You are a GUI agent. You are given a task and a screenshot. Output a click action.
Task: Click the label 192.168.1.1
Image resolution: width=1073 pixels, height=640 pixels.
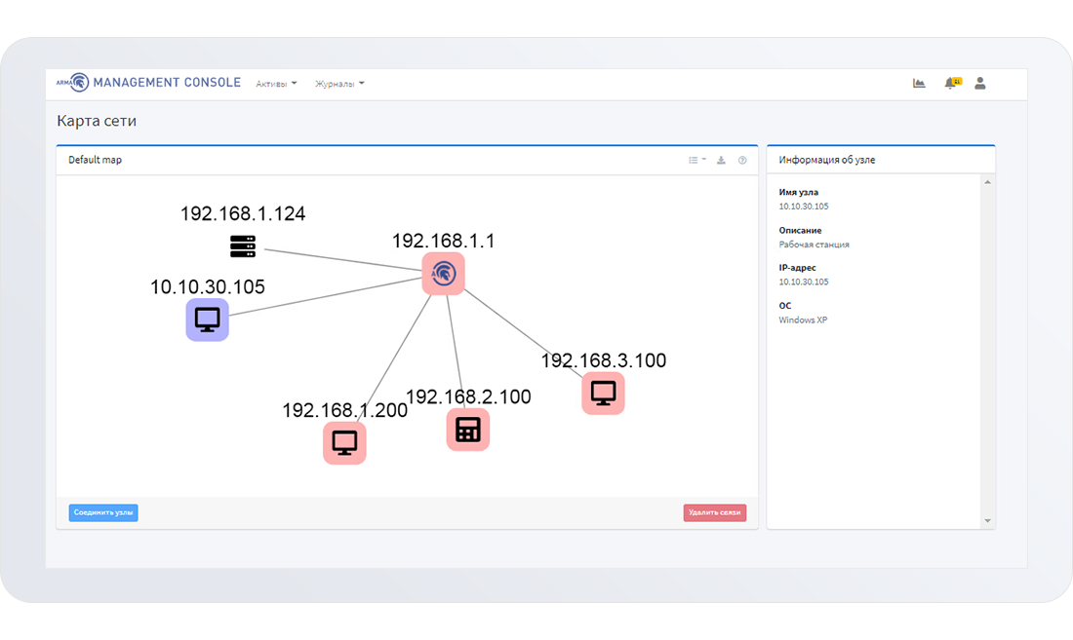point(444,241)
